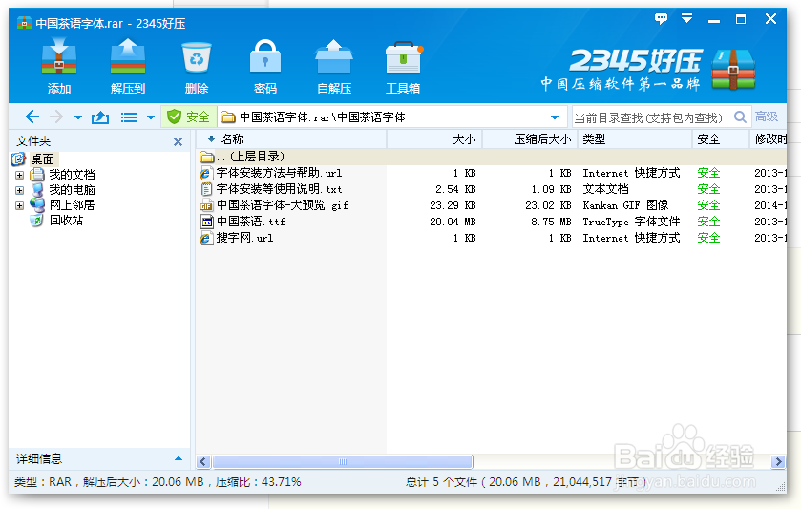Click the green 安全 shield badge
This screenshot has width=801, height=509.
click(x=188, y=117)
